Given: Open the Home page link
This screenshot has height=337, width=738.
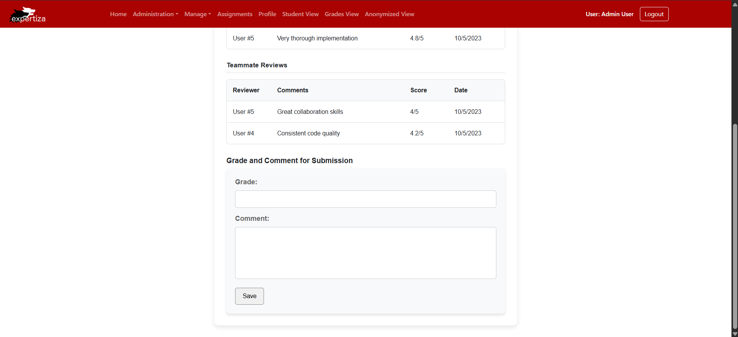Looking at the screenshot, I should [118, 14].
